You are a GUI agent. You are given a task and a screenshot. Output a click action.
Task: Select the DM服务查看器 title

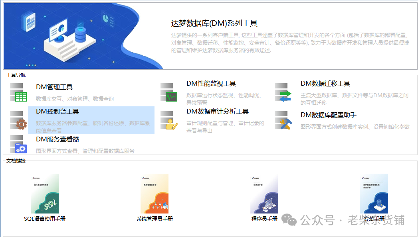[x=57, y=139]
